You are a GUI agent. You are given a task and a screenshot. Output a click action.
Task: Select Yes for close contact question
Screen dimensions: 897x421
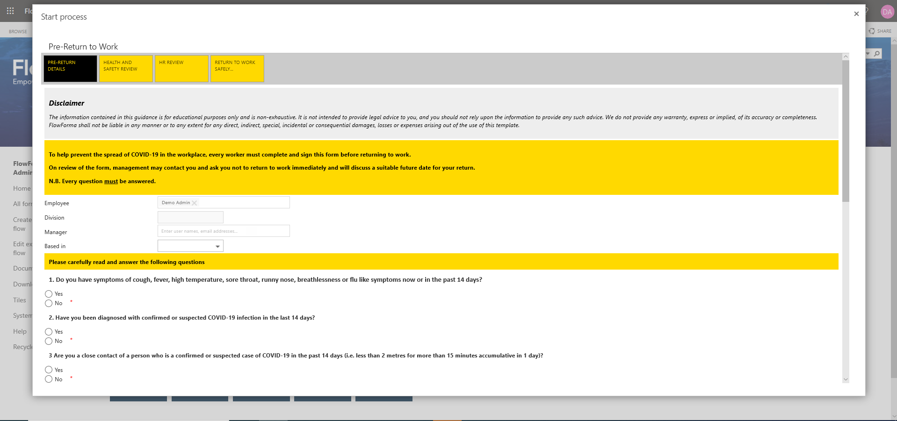point(49,370)
